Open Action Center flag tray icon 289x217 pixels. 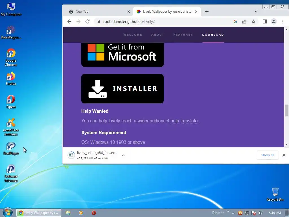(x=254, y=213)
